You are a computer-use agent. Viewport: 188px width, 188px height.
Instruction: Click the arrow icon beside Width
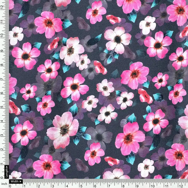tap(21, 181)
